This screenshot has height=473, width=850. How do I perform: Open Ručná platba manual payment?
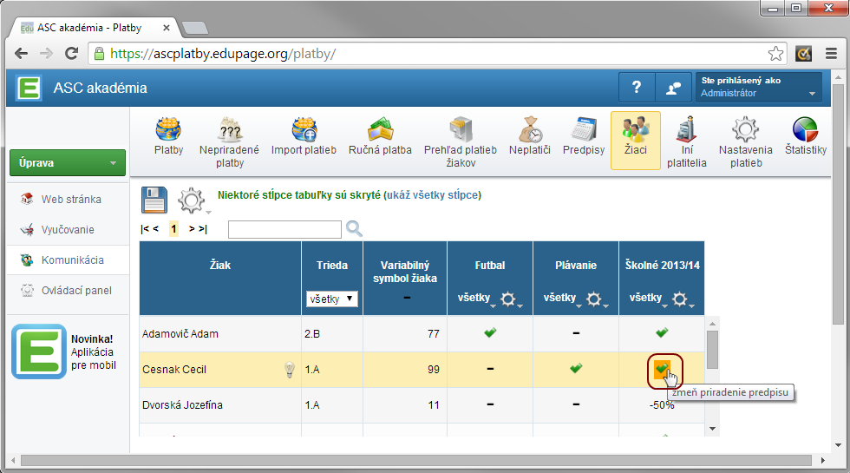[380, 130]
